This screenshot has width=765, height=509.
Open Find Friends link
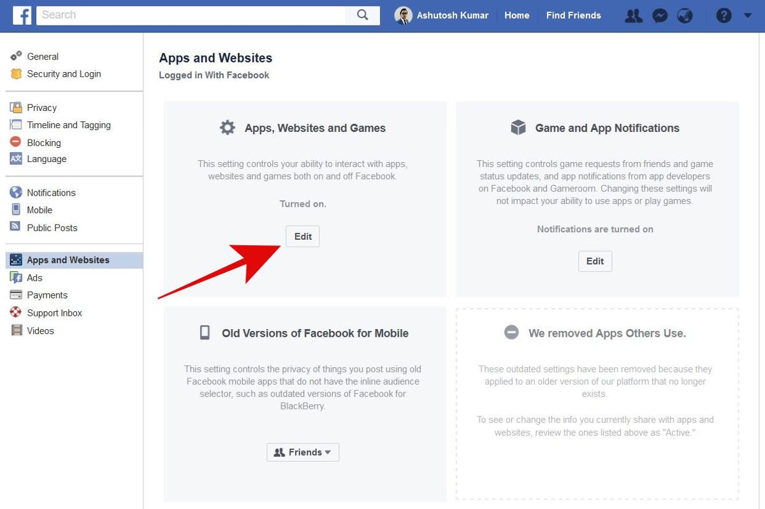click(574, 15)
